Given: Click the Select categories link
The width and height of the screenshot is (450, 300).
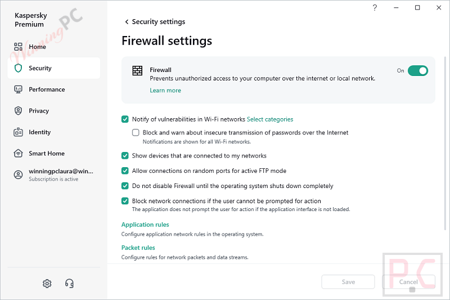Looking at the screenshot, I should coord(270,119).
